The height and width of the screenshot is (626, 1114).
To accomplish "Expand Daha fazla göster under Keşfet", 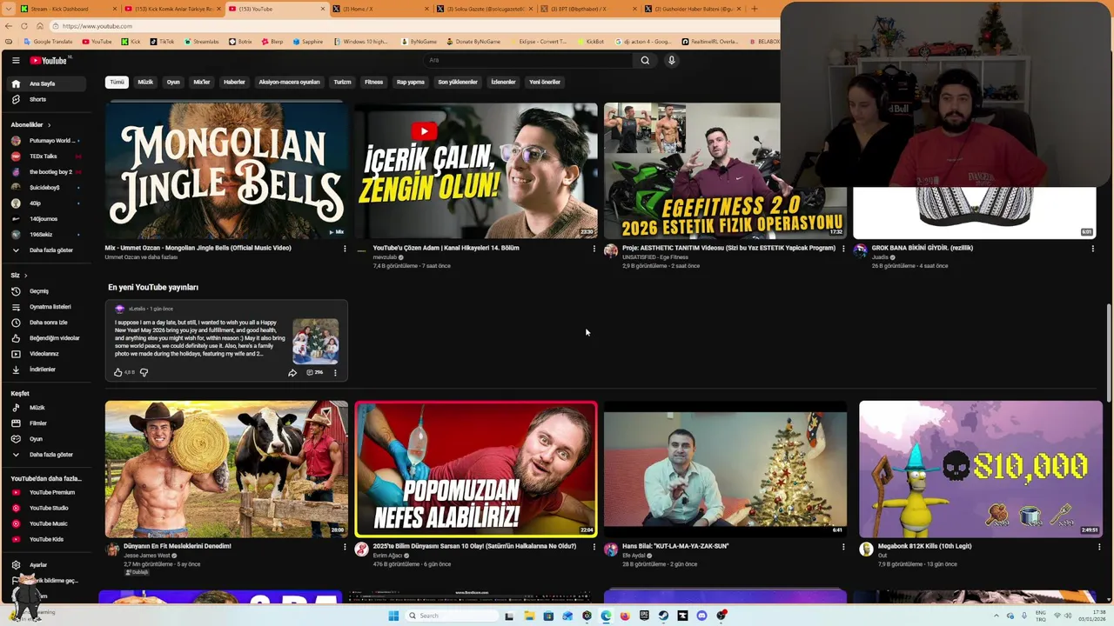I will [x=45, y=455].
